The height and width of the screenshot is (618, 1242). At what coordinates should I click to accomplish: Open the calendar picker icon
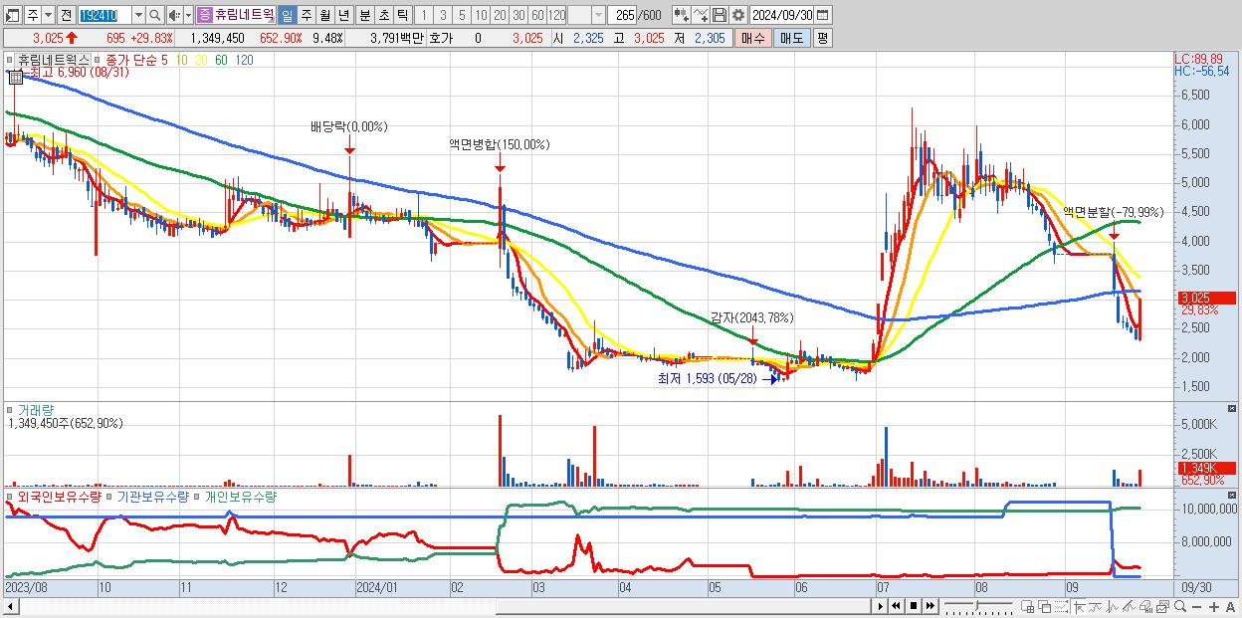822,15
